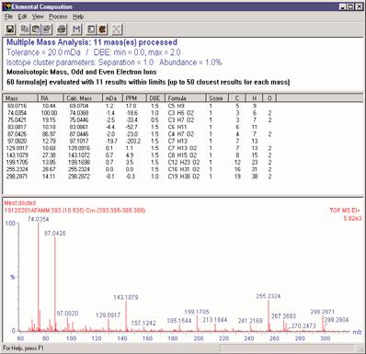
Task: Click the Calc. Mass column header
Action: pos(83,98)
